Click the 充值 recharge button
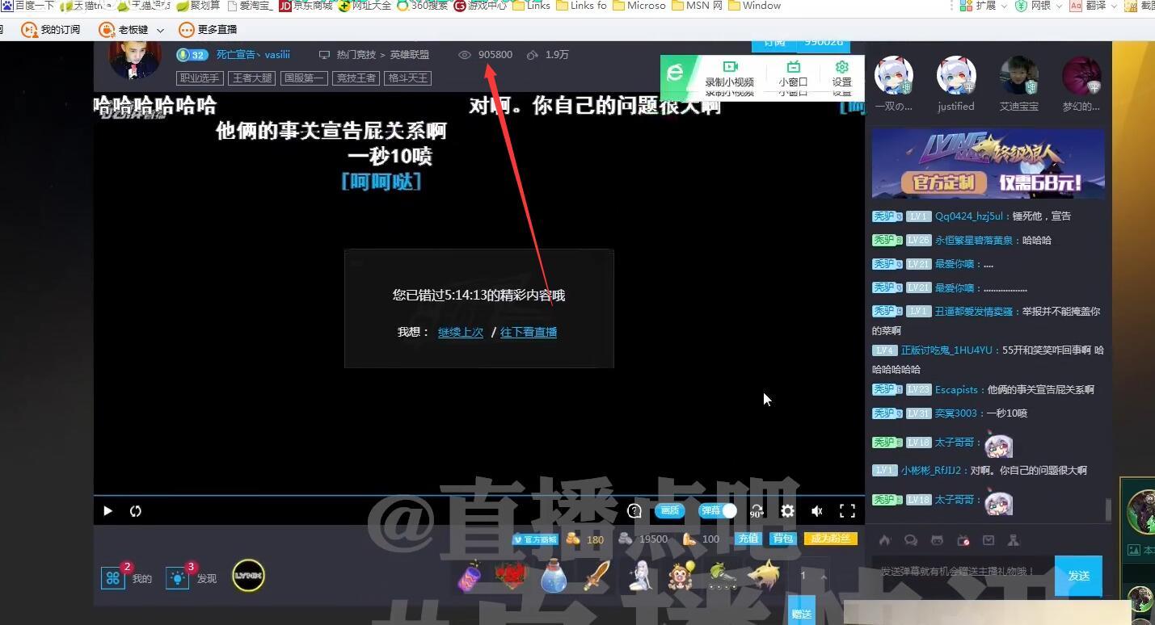Viewport: 1155px width, 625px height. 748,539
